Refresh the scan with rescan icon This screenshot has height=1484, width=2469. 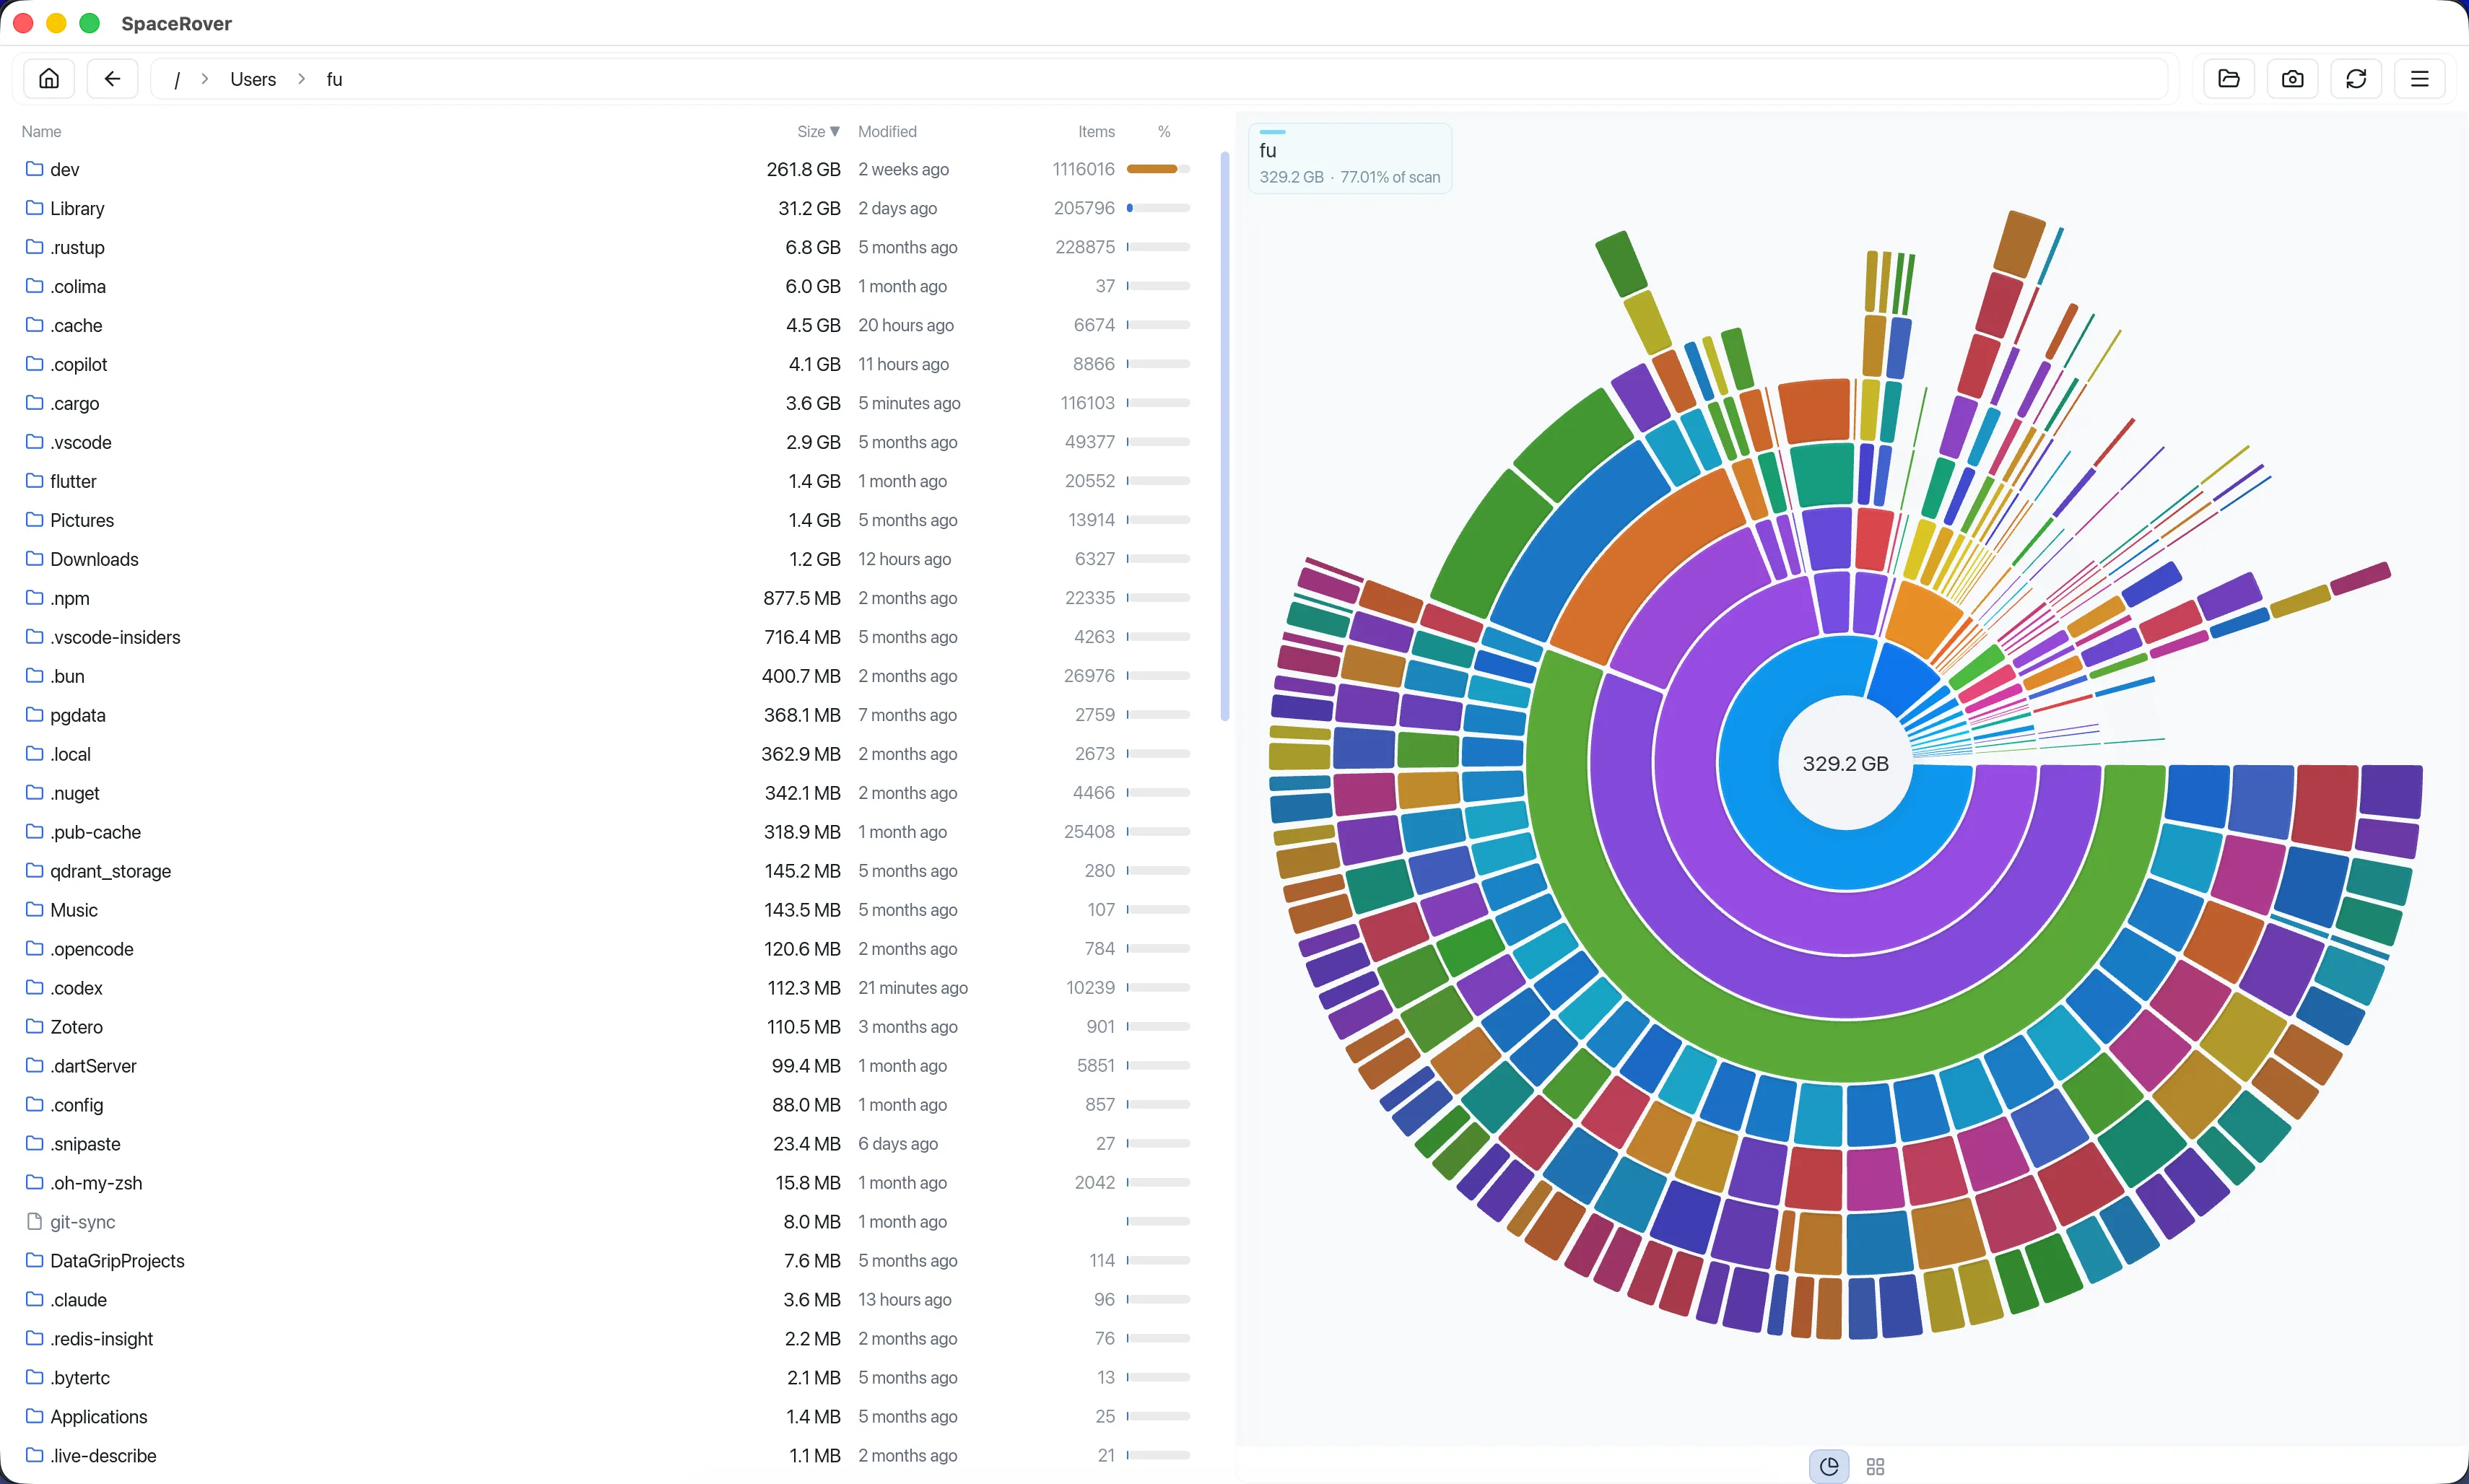tap(2356, 79)
